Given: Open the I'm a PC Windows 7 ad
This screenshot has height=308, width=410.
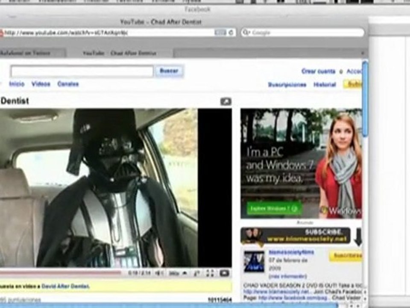Looking at the screenshot, I should (x=301, y=163).
